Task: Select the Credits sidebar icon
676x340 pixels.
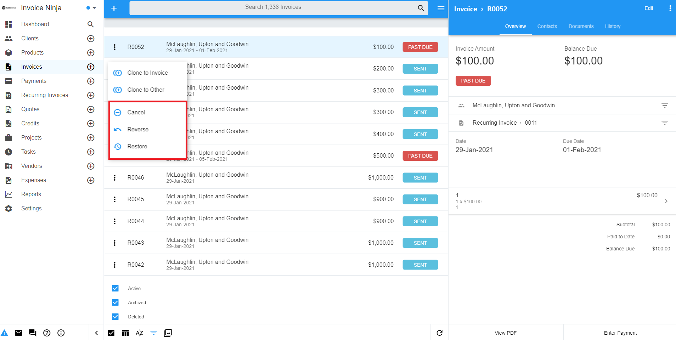Action: [x=9, y=123]
